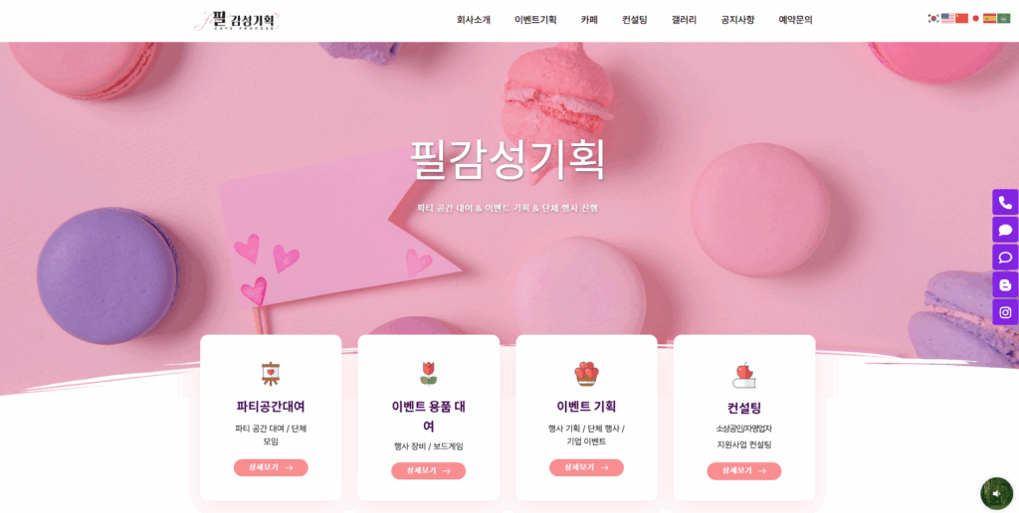
Task: Choose the green Arabic flag icon
Action: [x=1004, y=19]
